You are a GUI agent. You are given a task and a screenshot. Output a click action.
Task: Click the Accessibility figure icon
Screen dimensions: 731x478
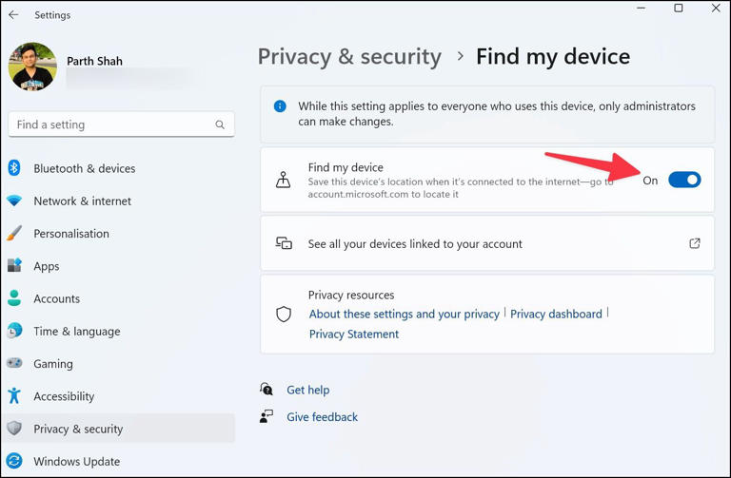[14, 396]
